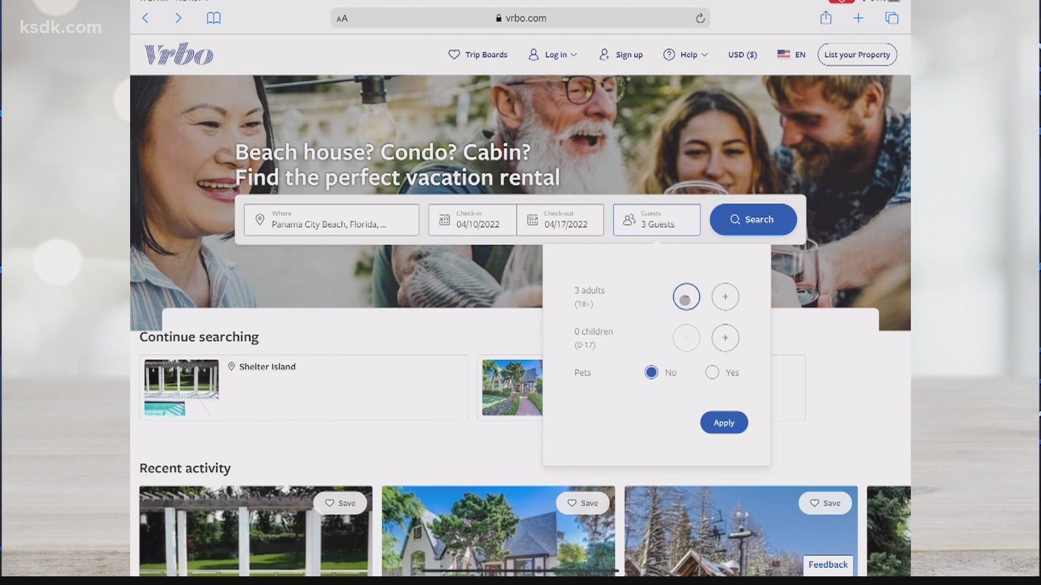This screenshot has height=585, width=1041.
Task: Edit the Where destination field
Action: [x=331, y=219]
